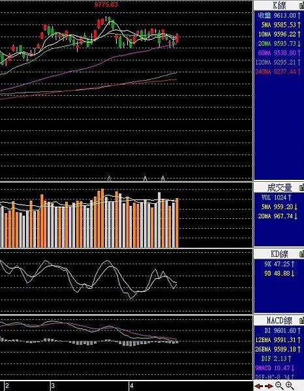This screenshot has width=304, height=391.
Task: Click the chart icon beside MACD線 header
Action: pyautogui.click(x=301, y=320)
